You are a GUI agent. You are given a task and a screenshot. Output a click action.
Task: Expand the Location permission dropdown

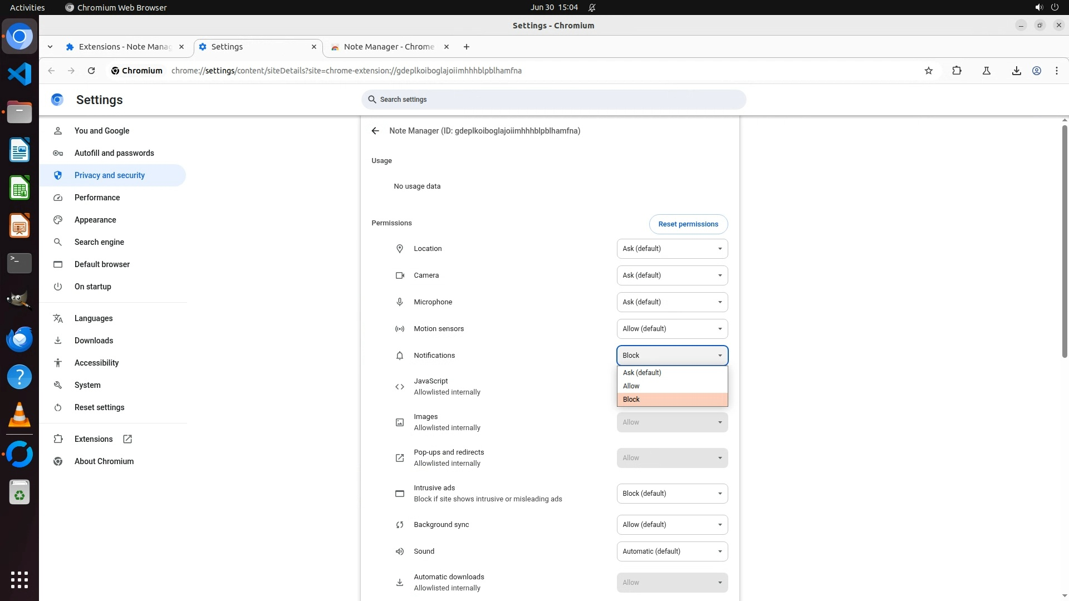[x=671, y=249]
